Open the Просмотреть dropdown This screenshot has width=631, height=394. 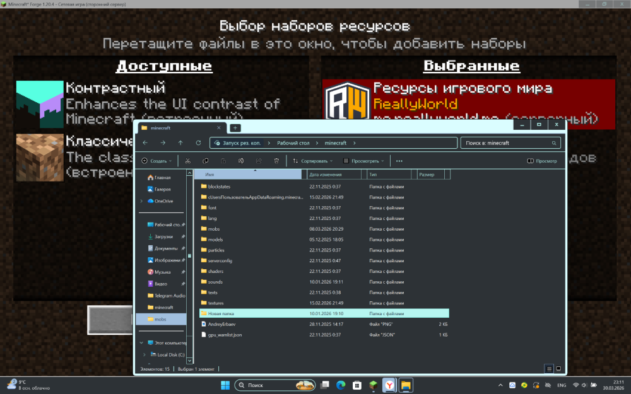[363, 161]
